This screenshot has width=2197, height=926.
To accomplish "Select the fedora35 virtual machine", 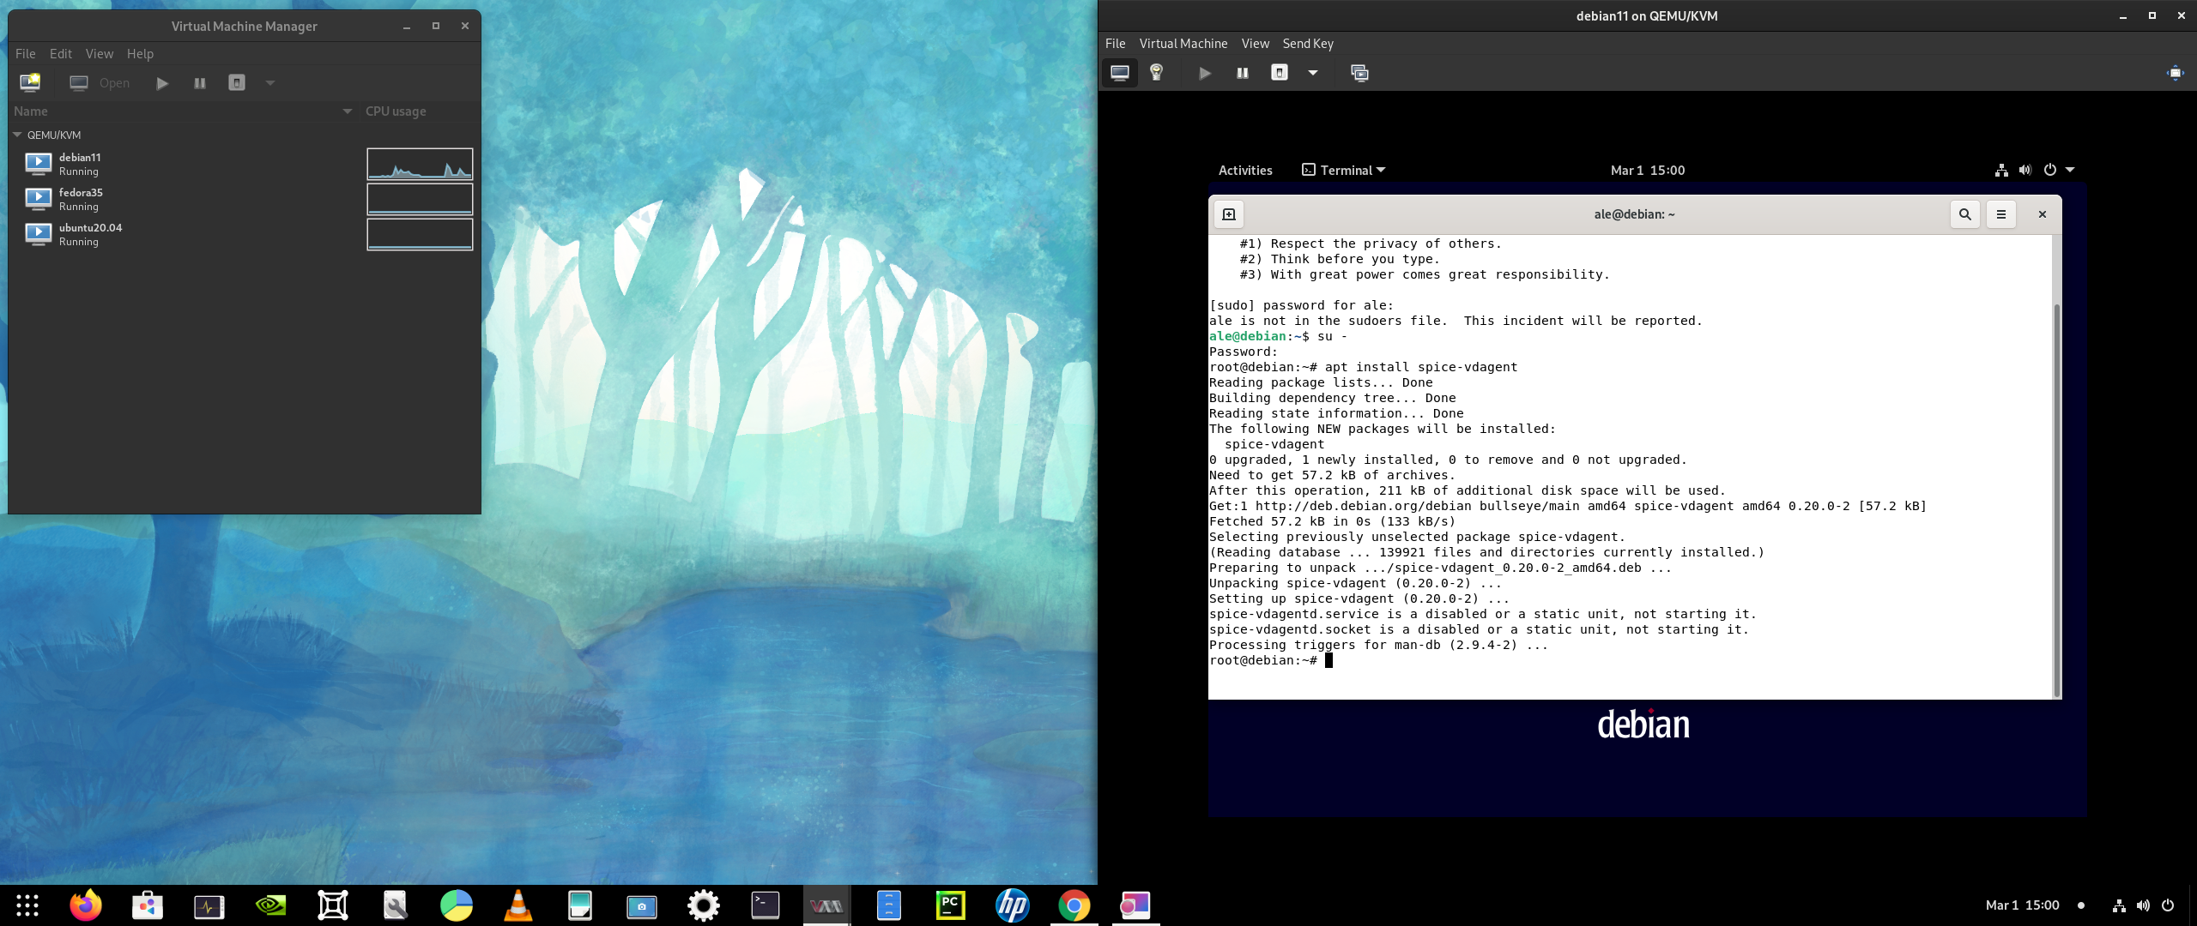I will [x=81, y=199].
